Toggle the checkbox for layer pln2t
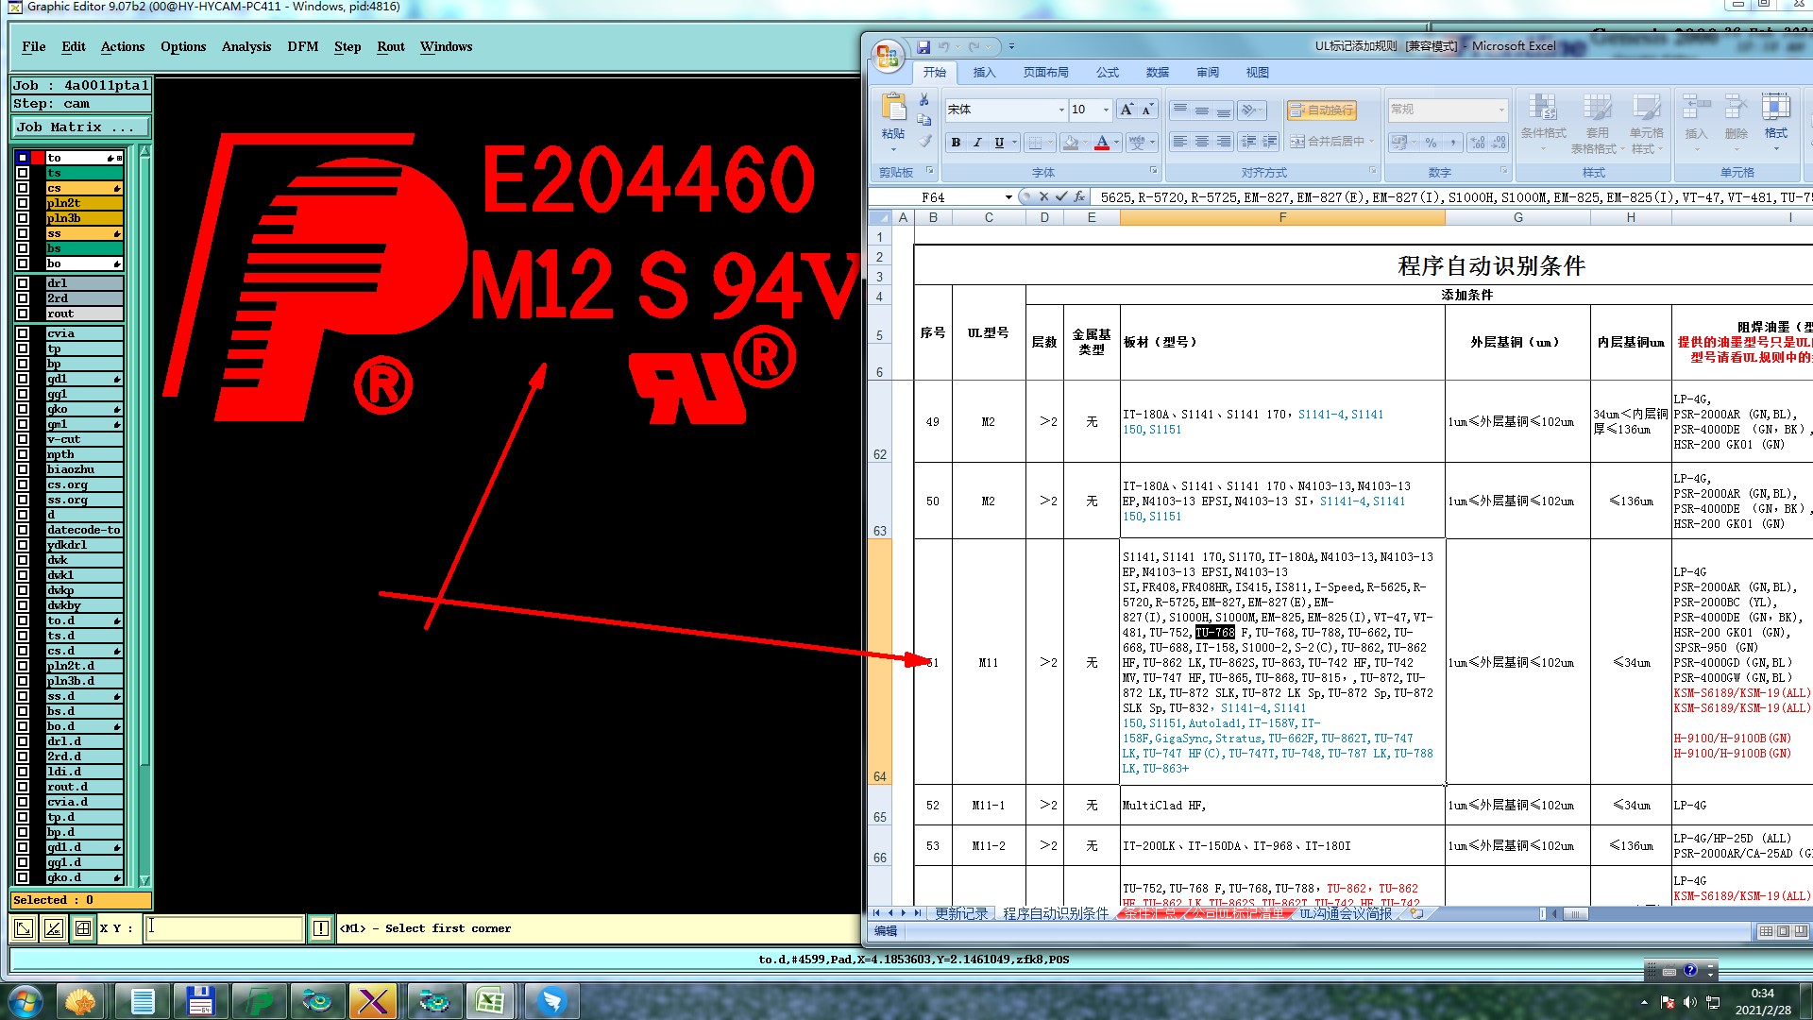The width and height of the screenshot is (1813, 1020). coord(23,204)
